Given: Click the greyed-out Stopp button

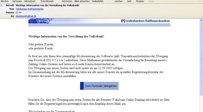Looking at the screenshot, I should coord(151,1).
